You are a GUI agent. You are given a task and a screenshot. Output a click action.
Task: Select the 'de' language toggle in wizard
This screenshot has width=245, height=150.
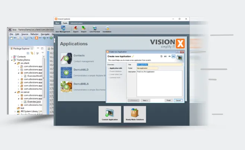[x=169, y=56]
